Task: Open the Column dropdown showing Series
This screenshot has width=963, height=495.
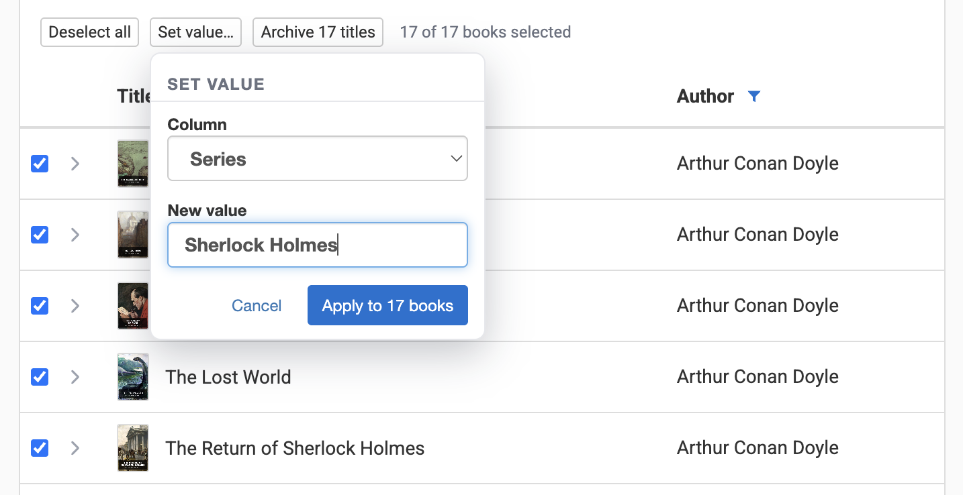Action: [317, 159]
